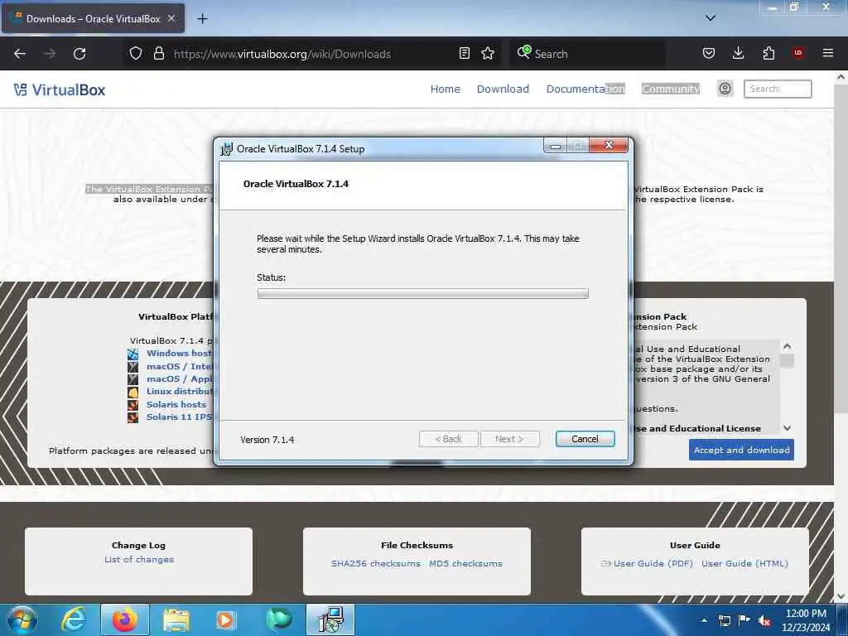The image size is (848, 636).
Task: Open the tracking protection shield icon
Action: pos(136,54)
